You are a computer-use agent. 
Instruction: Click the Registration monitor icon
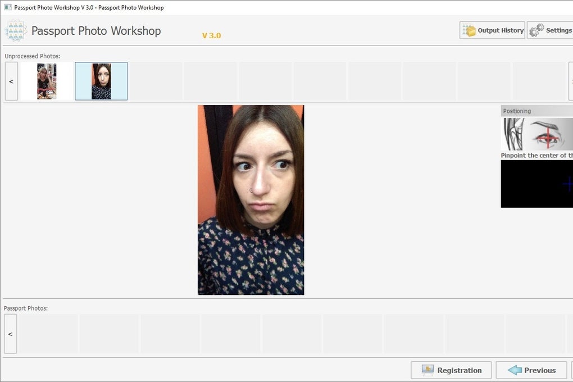(x=428, y=370)
